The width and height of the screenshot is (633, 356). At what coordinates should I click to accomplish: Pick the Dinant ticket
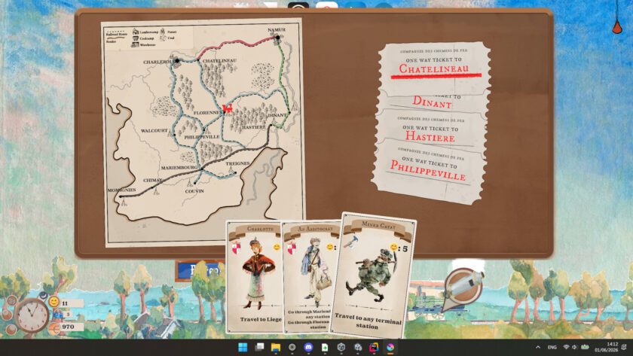point(432,102)
